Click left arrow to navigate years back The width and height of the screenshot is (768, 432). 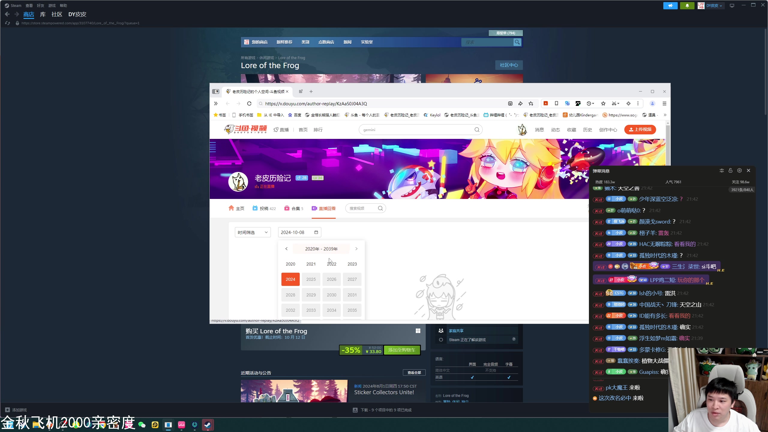[x=286, y=248]
